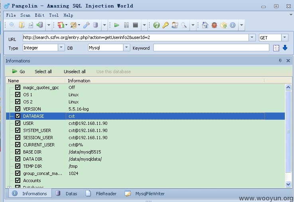
Task: Open the GET method dropdown
Action: point(284,37)
